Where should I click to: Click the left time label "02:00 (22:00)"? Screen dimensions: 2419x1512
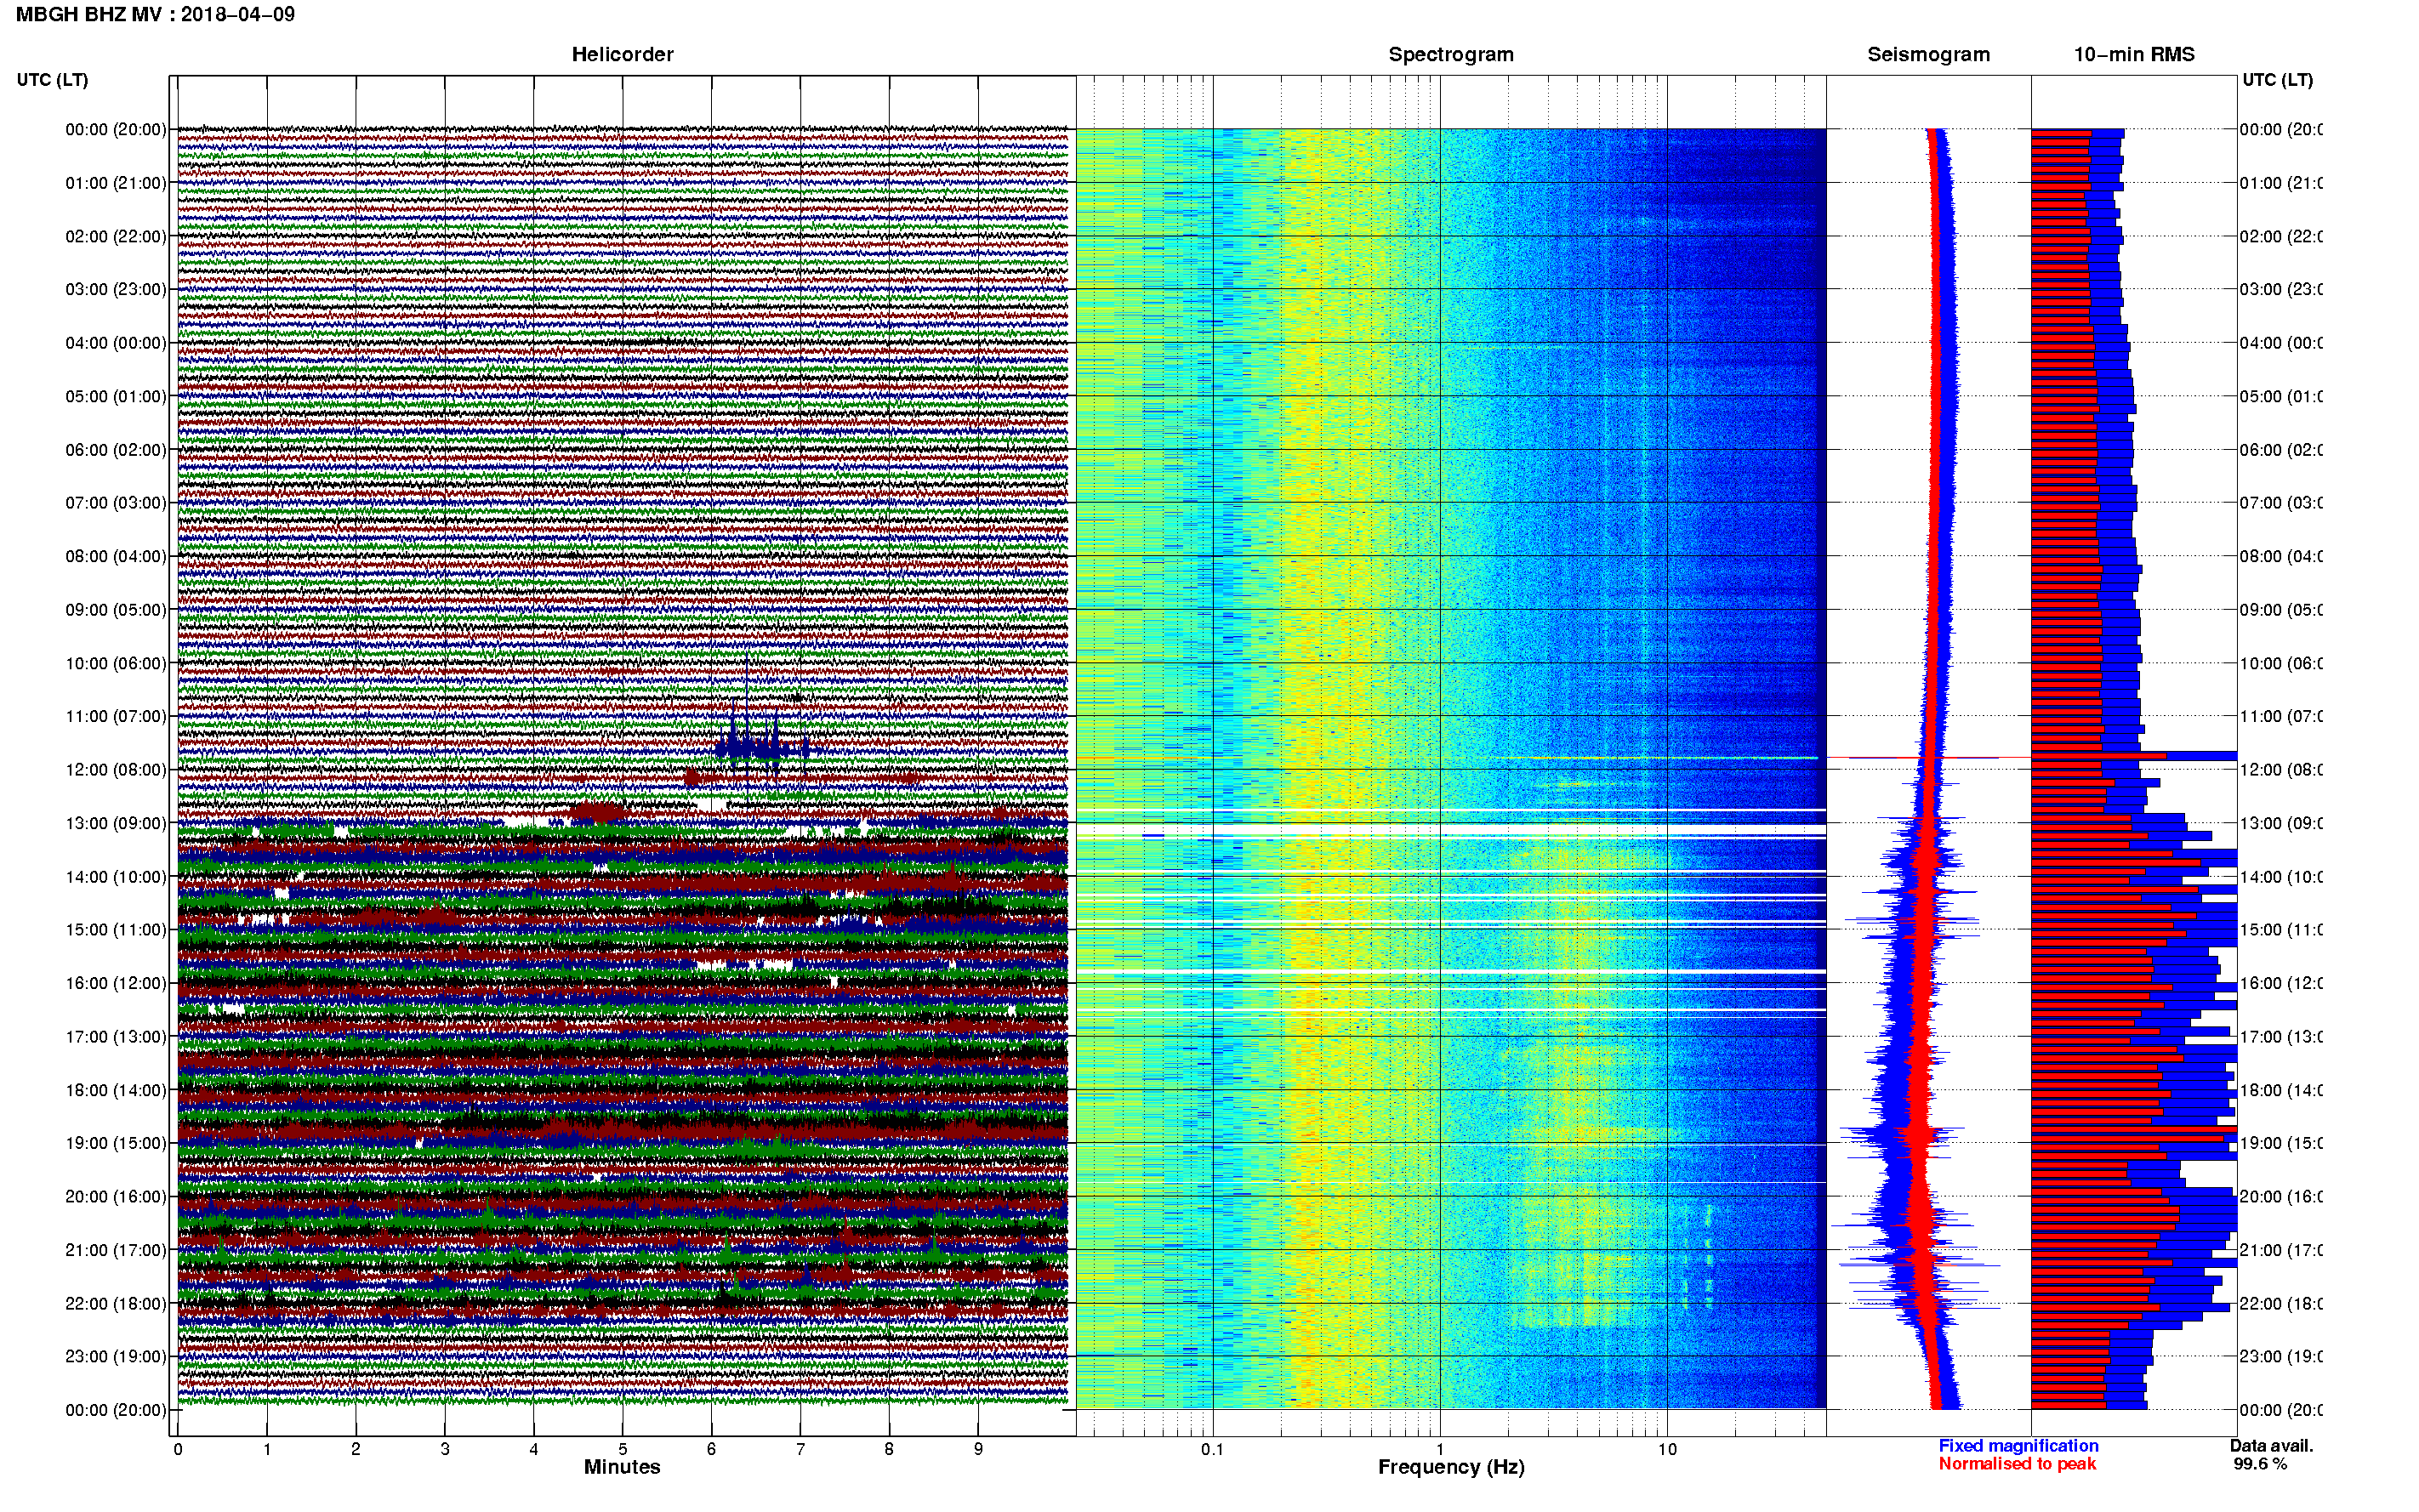point(116,236)
